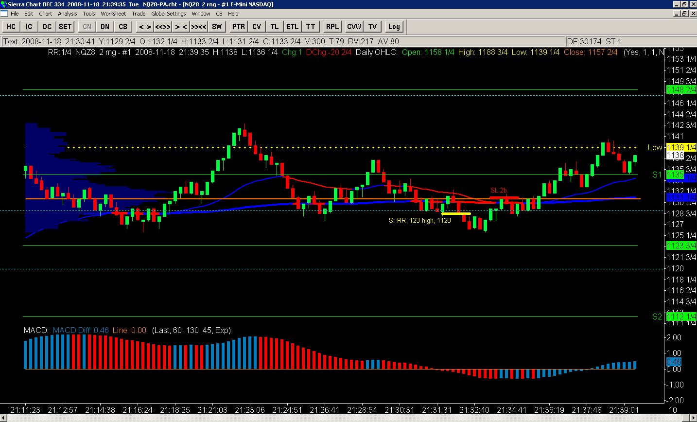Click the IC toolbar button
This screenshot has width=697, height=422.
[x=29, y=27]
